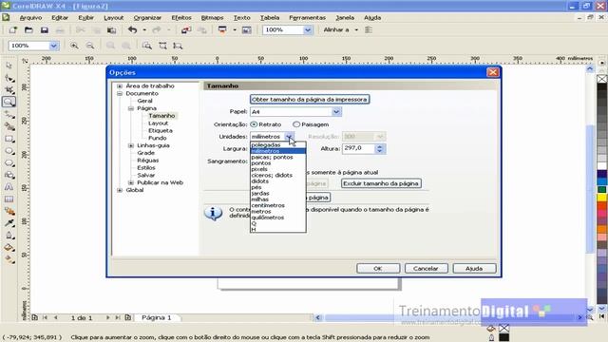This screenshot has height=342, width=608.
Task: Click the Zoom in magnifier icon
Action: [x=74, y=46]
